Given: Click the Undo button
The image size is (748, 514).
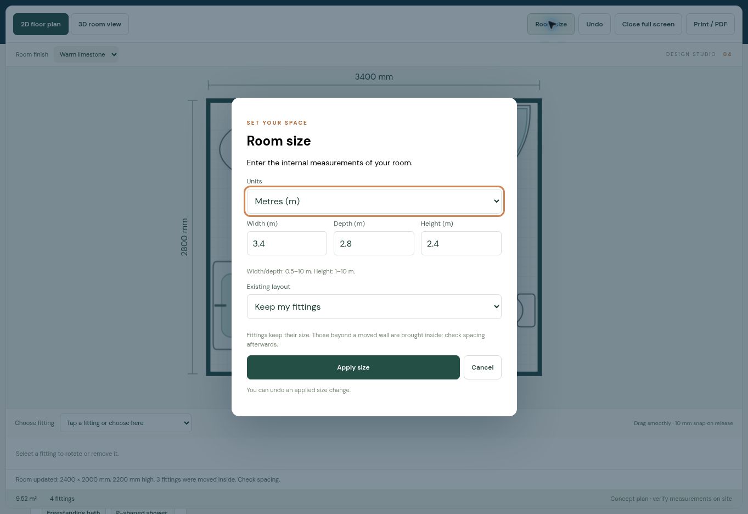Looking at the screenshot, I should [594, 24].
